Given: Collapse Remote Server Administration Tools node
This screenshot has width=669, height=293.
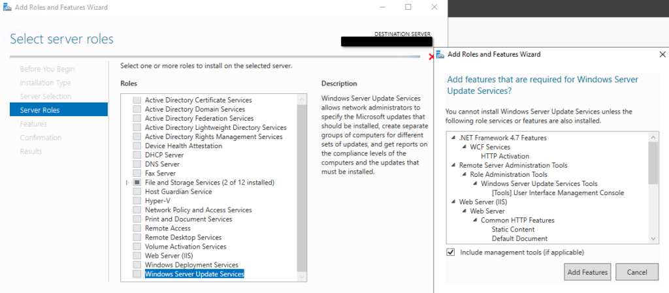Looking at the screenshot, I should coord(453,166).
